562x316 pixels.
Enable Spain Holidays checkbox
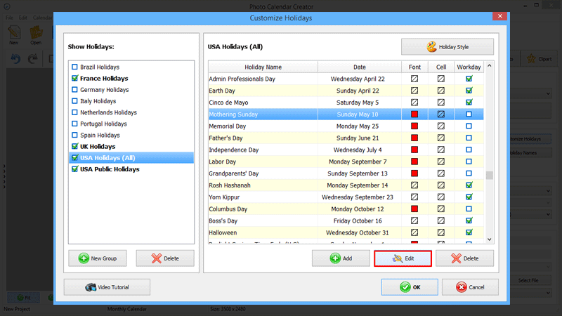click(x=74, y=135)
